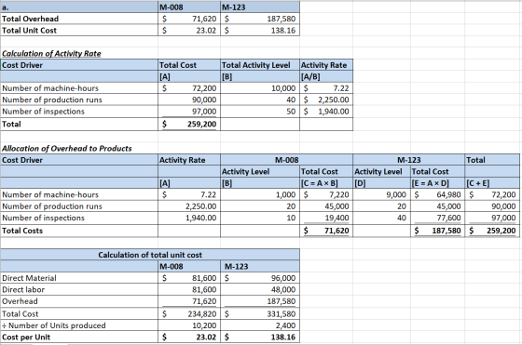522x345 pixels.
Task: Select M-123 Total Cost 331,580
Action: point(260,313)
